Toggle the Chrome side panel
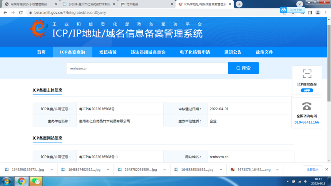This screenshot has width=331, height=186. (310, 12)
